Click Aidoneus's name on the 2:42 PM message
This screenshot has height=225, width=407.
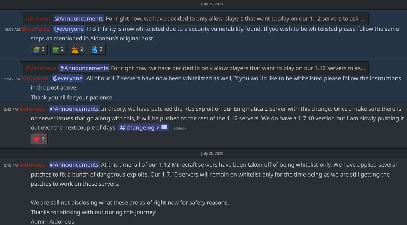coord(32,109)
